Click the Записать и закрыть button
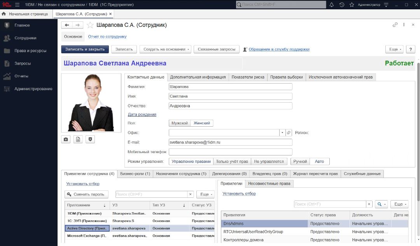The width and height of the screenshot is (420, 246). (x=85, y=49)
